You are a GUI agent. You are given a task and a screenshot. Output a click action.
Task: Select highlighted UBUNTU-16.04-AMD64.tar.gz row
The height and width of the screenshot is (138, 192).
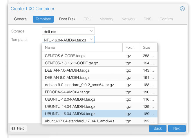[100, 114]
